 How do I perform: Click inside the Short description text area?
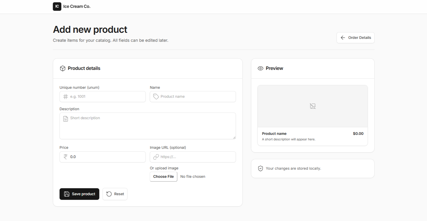(147, 126)
